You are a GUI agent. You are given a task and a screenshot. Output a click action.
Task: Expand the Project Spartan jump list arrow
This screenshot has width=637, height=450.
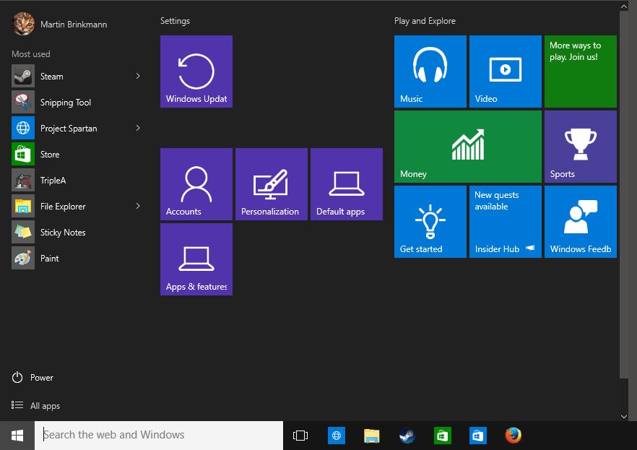coord(138,128)
